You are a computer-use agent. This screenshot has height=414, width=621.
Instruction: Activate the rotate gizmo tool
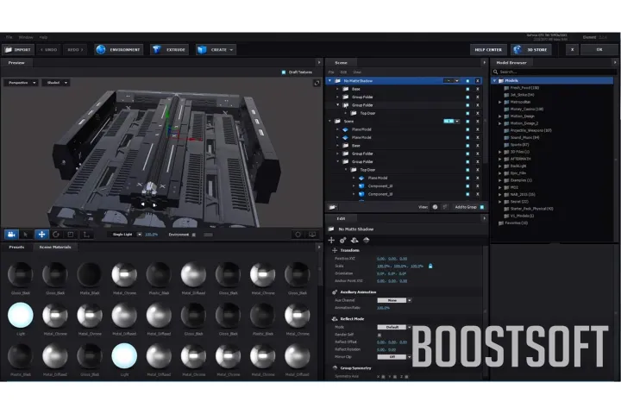[56, 235]
